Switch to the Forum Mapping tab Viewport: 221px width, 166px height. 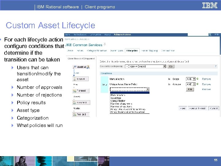tap(149, 51)
